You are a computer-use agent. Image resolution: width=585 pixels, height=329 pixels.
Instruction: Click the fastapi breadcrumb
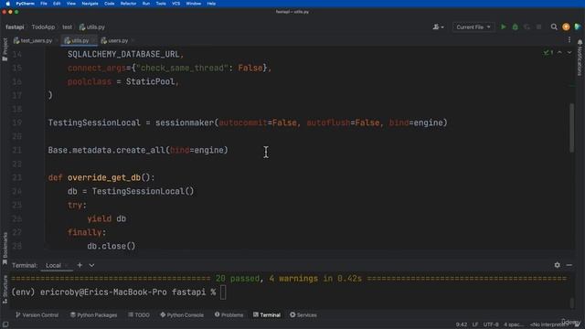tap(15, 27)
